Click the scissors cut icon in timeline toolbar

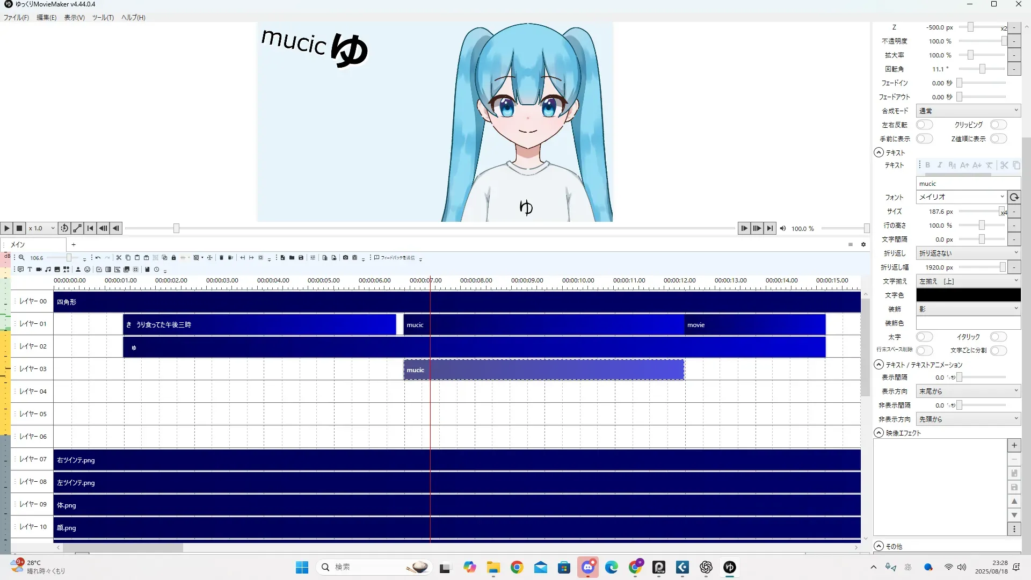click(119, 258)
